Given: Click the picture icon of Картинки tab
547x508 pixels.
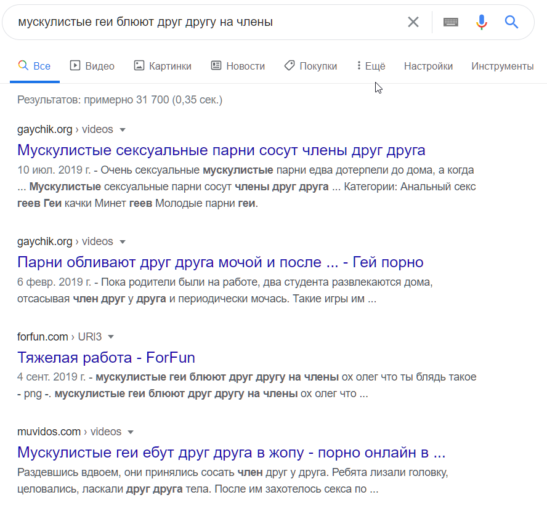Looking at the screenshot, I should click(x=139, y=66).
